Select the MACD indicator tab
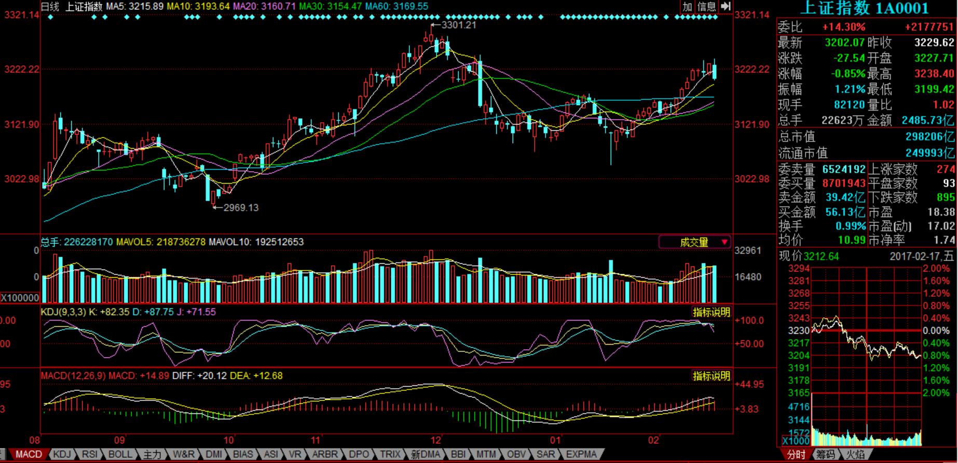The image size is (958, 463). 29,454
